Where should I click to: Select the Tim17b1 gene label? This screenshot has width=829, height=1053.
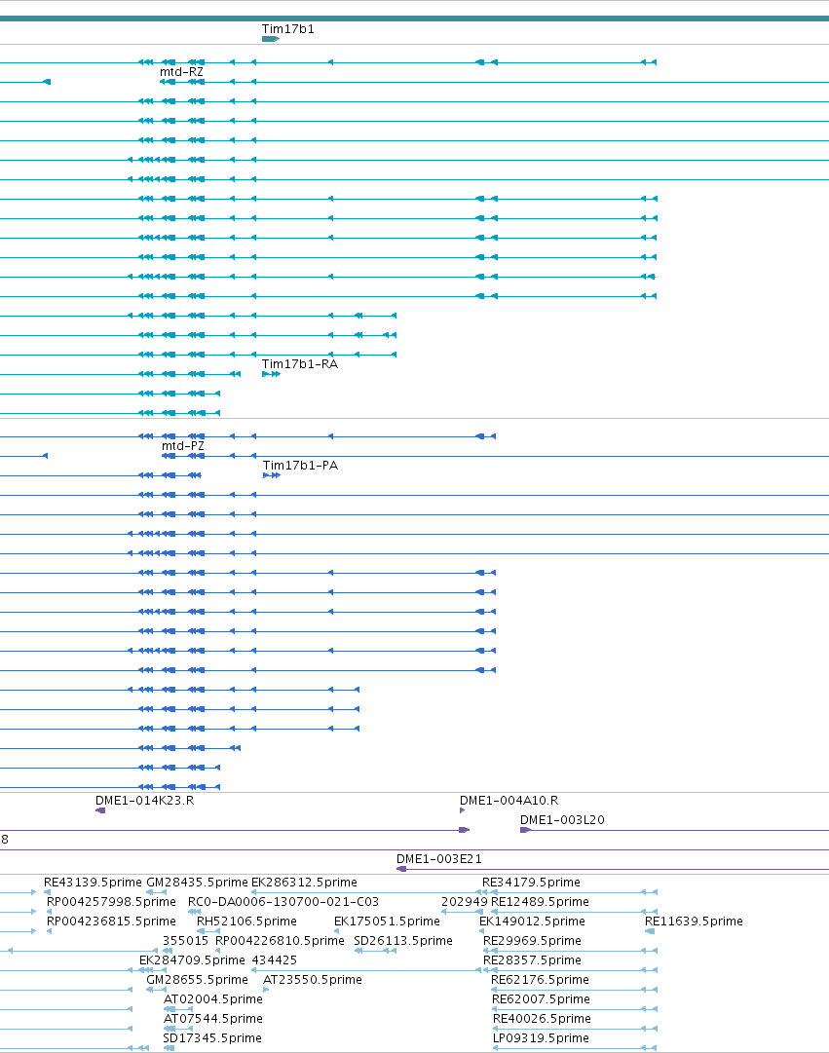pyautogui.click(x=287, y=29)
